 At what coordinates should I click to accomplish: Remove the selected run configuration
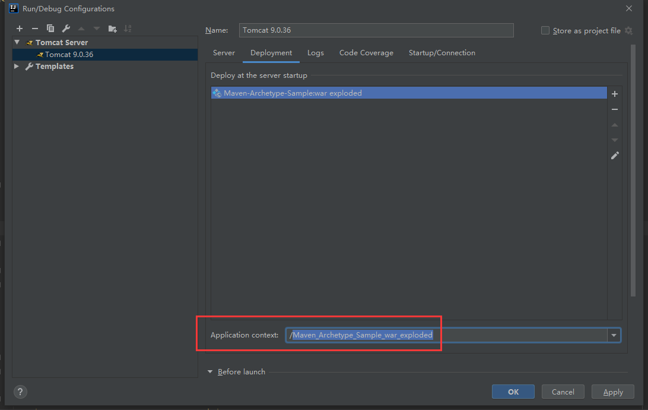coord(35,29)
